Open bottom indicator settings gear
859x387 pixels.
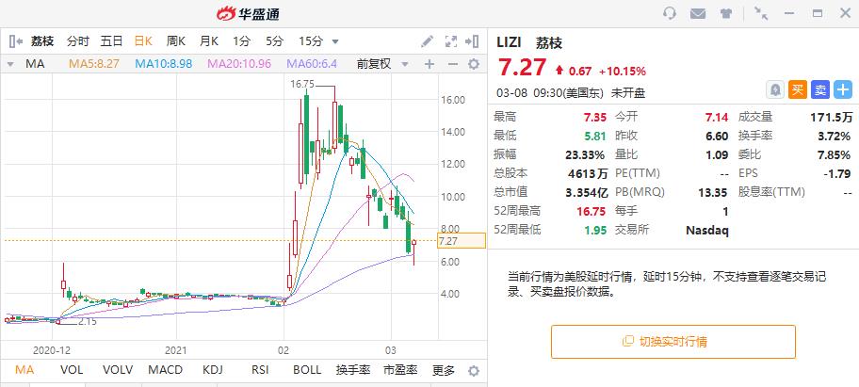point(474,371)
